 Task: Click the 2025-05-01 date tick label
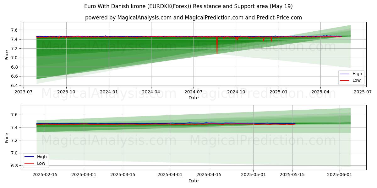(253, 175)
